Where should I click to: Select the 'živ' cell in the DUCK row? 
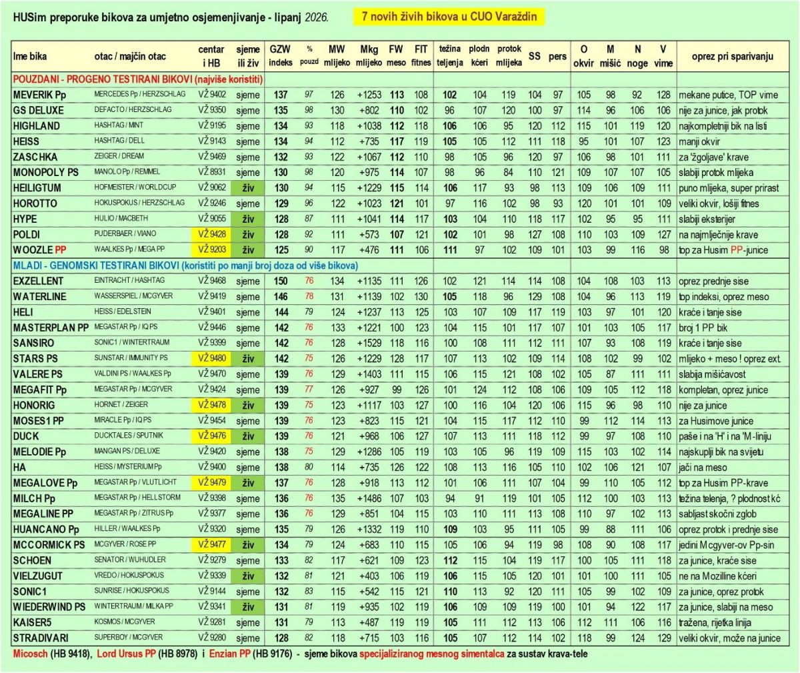point(248,436)
